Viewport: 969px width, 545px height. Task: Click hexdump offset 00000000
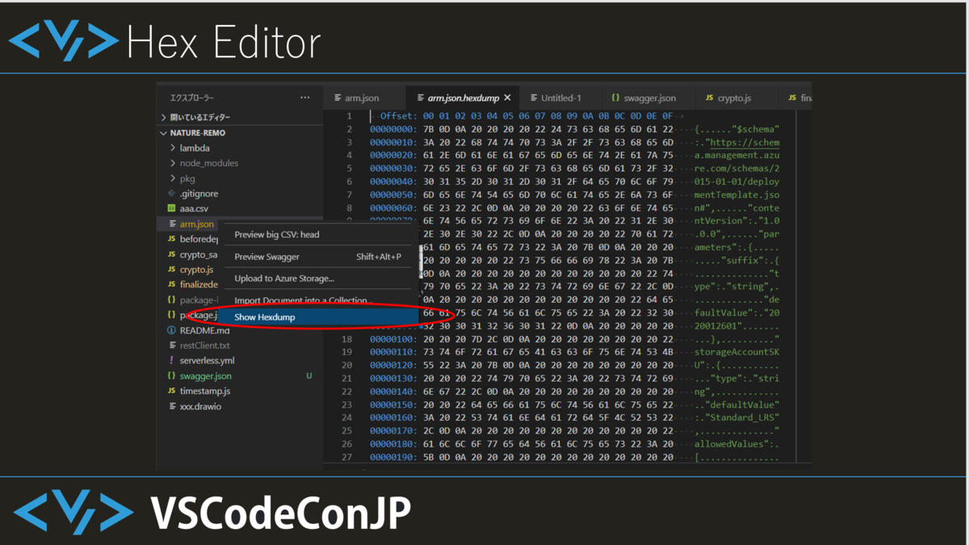(x=394, y=129)
